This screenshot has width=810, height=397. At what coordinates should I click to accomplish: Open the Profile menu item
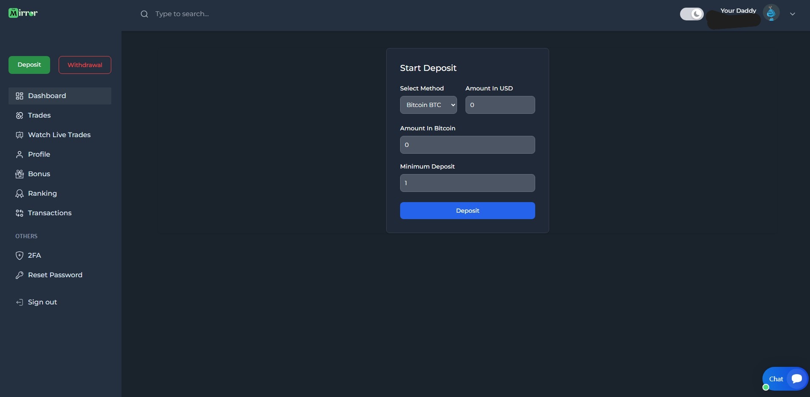[39, 155]
